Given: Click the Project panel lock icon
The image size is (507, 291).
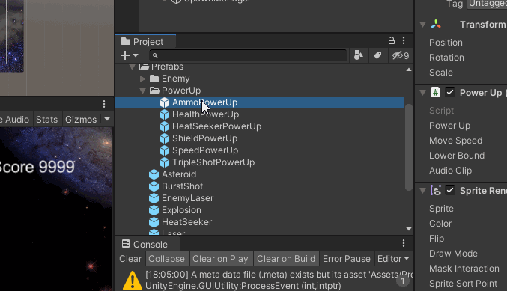Looking at the screenshot, I should [392, 40].
